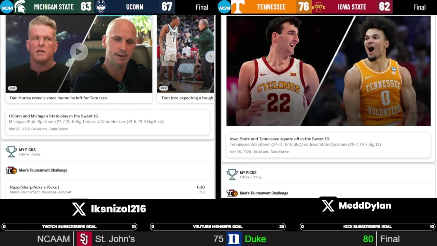Image resolution: width=437 pixels, height=246 pixels.
Task: Click Mar 26, 2026 Data Skrive byline
Action: 259,152
